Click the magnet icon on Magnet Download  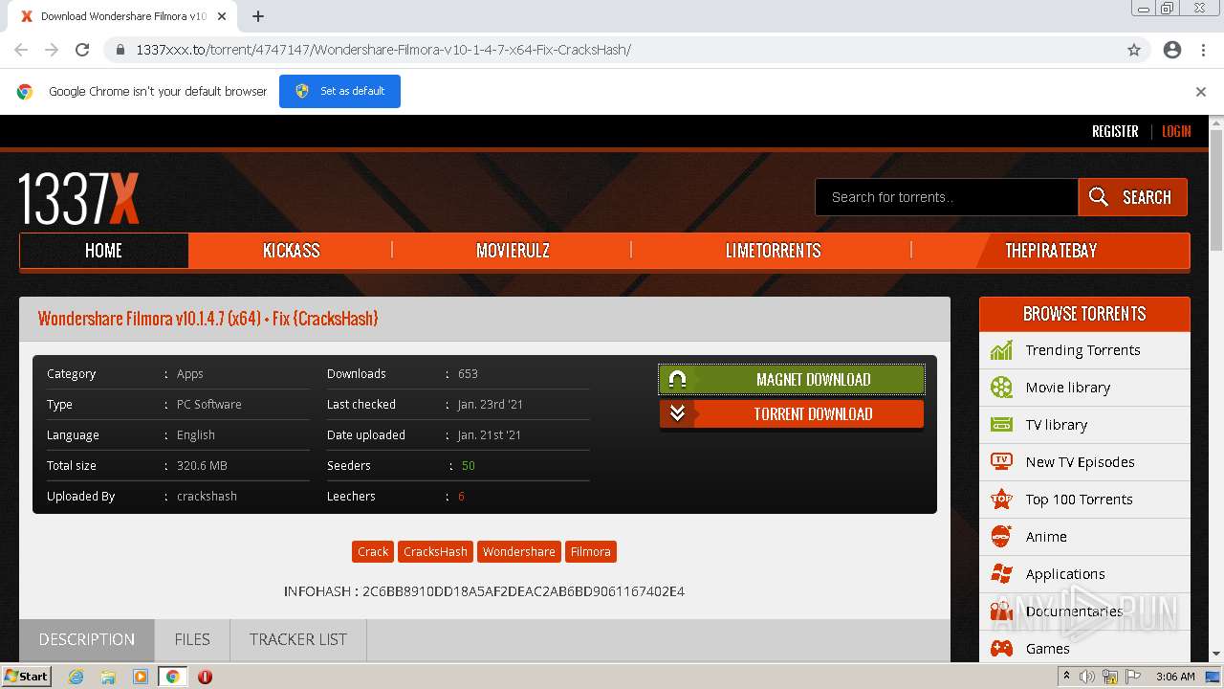tap(677, 380)
